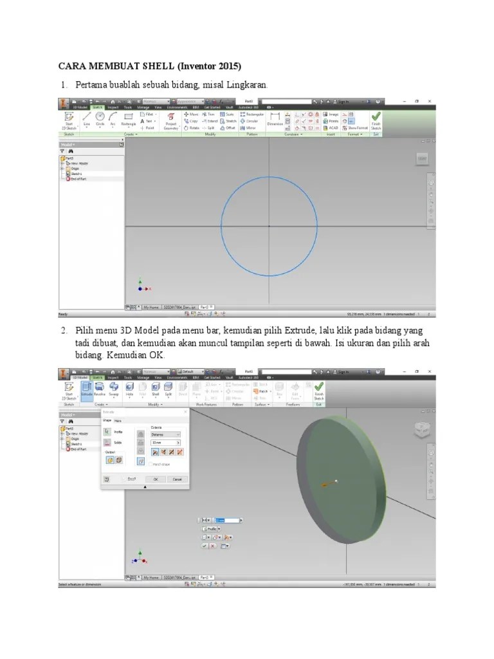Select the Arc sketch tool
Viewport: 494px width, 659px height.
(113, 118)
